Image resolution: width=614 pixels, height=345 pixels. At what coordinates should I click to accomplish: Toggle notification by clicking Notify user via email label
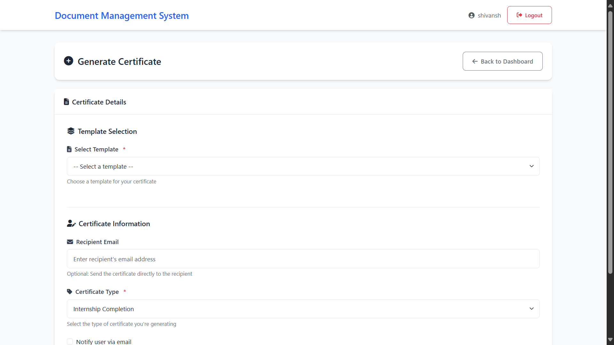click(104, 341)
